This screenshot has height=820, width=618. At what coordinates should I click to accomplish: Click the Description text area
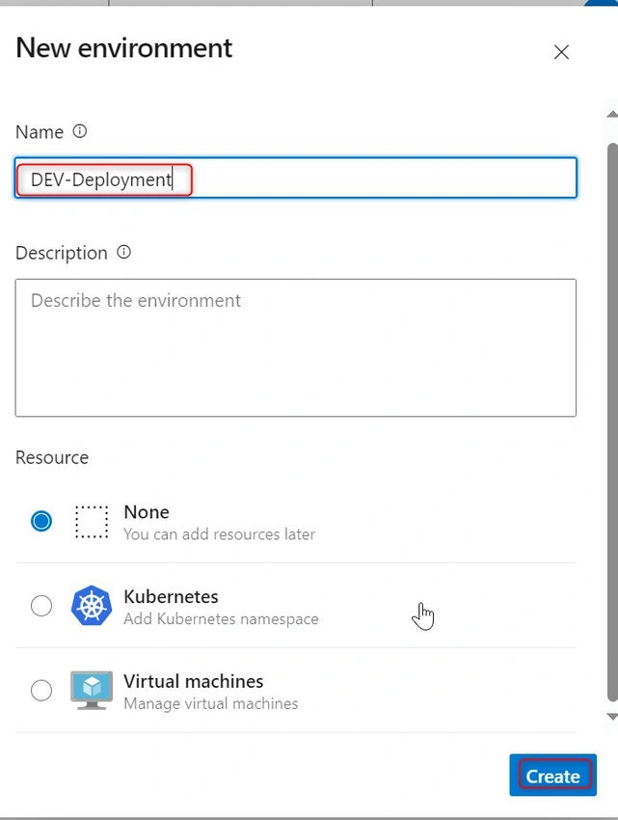pos(296,347)
